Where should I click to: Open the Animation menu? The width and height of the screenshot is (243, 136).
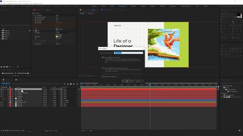[26, 3]
